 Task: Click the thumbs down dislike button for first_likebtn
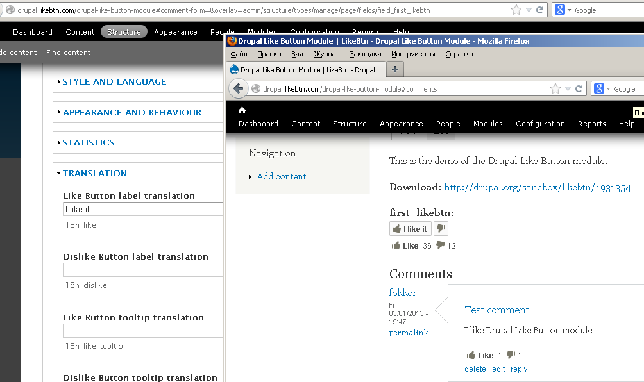[x=441, y=229]
